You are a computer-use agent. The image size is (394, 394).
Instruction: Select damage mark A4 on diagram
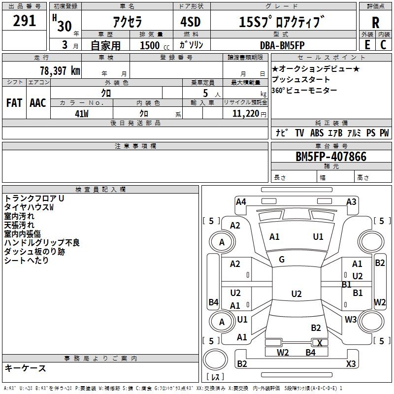coord(241,202)
